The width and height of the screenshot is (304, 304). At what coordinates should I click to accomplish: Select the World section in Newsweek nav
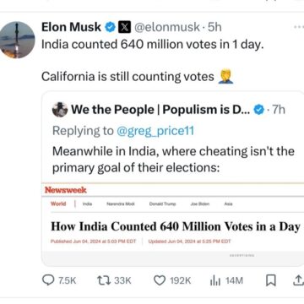58,204
